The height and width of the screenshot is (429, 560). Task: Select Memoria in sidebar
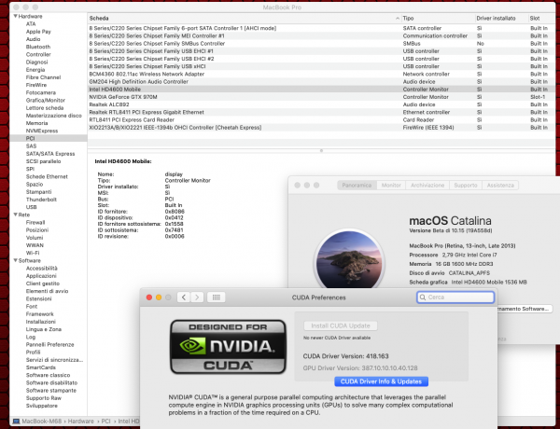click(36, 123)
